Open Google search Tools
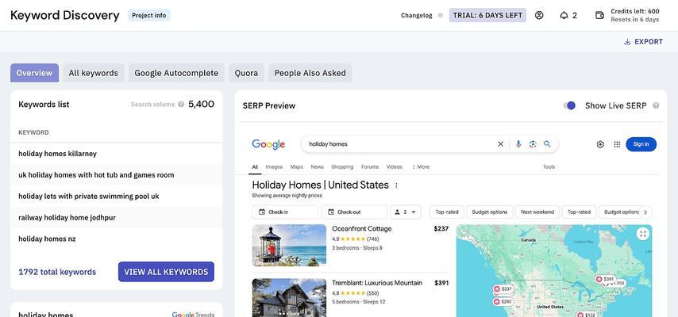 549,166
